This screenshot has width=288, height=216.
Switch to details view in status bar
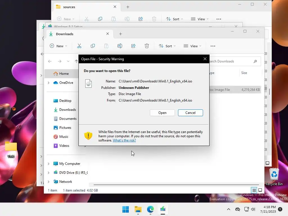pos(254,190)
